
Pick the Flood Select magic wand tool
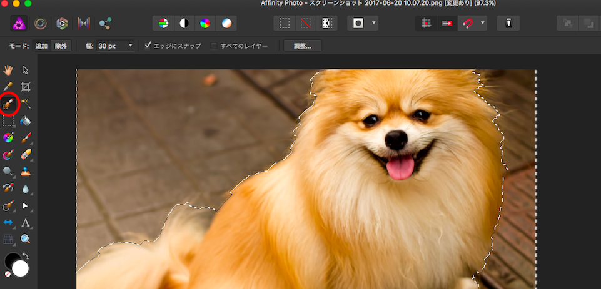(26, 103)
